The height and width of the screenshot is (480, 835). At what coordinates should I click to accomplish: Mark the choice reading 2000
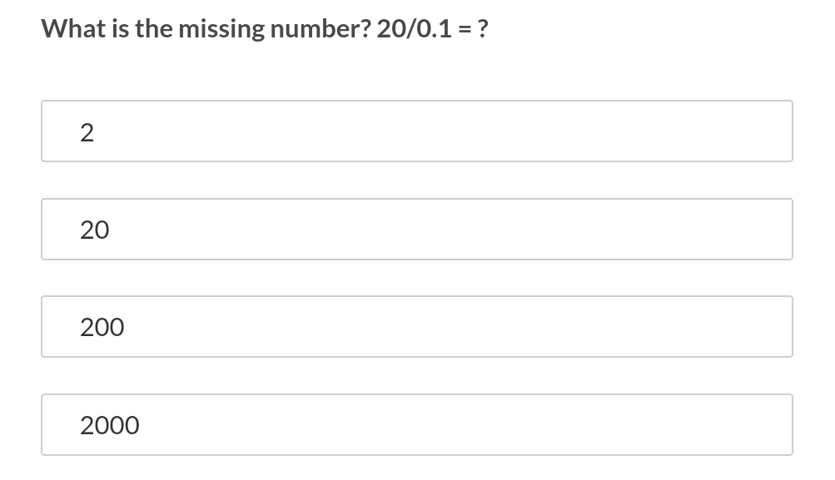click(x=416, y=425)
